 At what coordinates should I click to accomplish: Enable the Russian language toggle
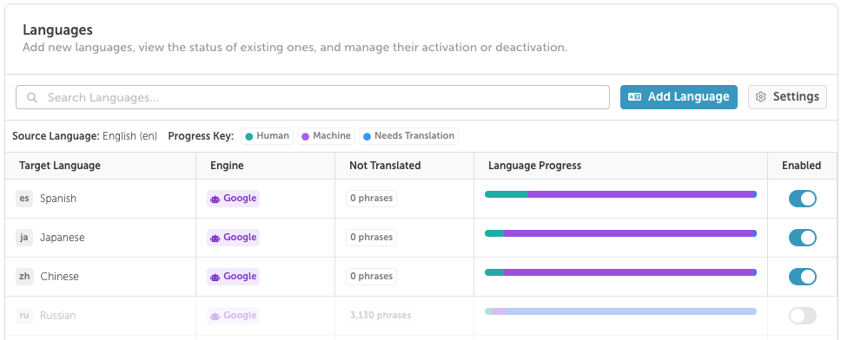coord(803,316)
